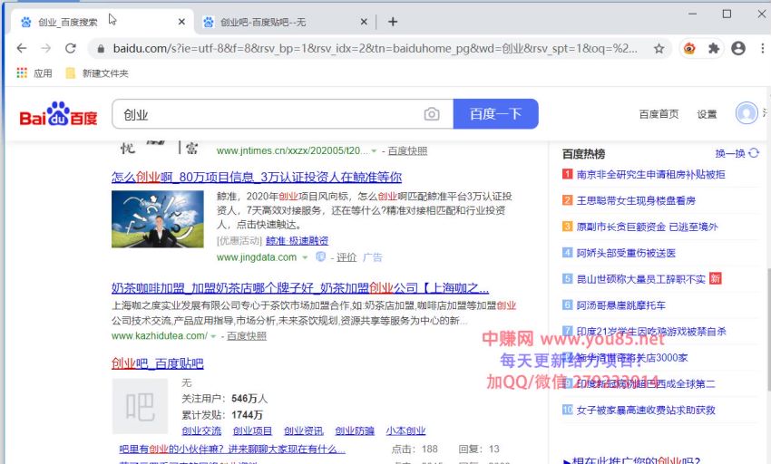
Task: Open hot item 女子被家暴高速收费站求助获救
Action: (646, 410)
